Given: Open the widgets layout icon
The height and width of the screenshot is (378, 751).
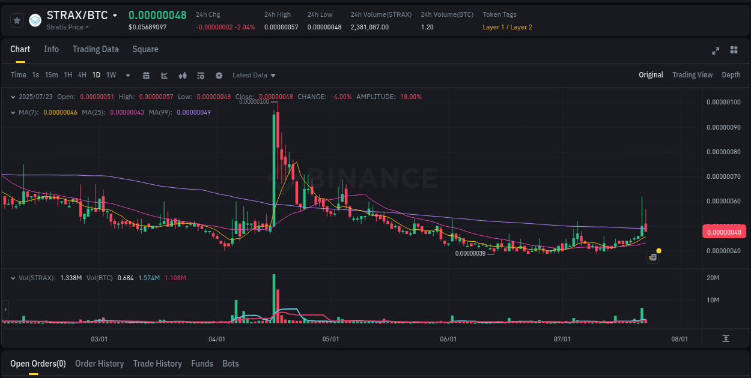Looking at the screenshot, I should coord(734,51).
